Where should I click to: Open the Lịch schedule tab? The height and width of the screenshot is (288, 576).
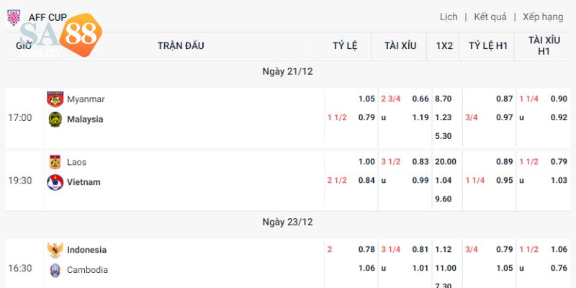(x=449, y=17)
